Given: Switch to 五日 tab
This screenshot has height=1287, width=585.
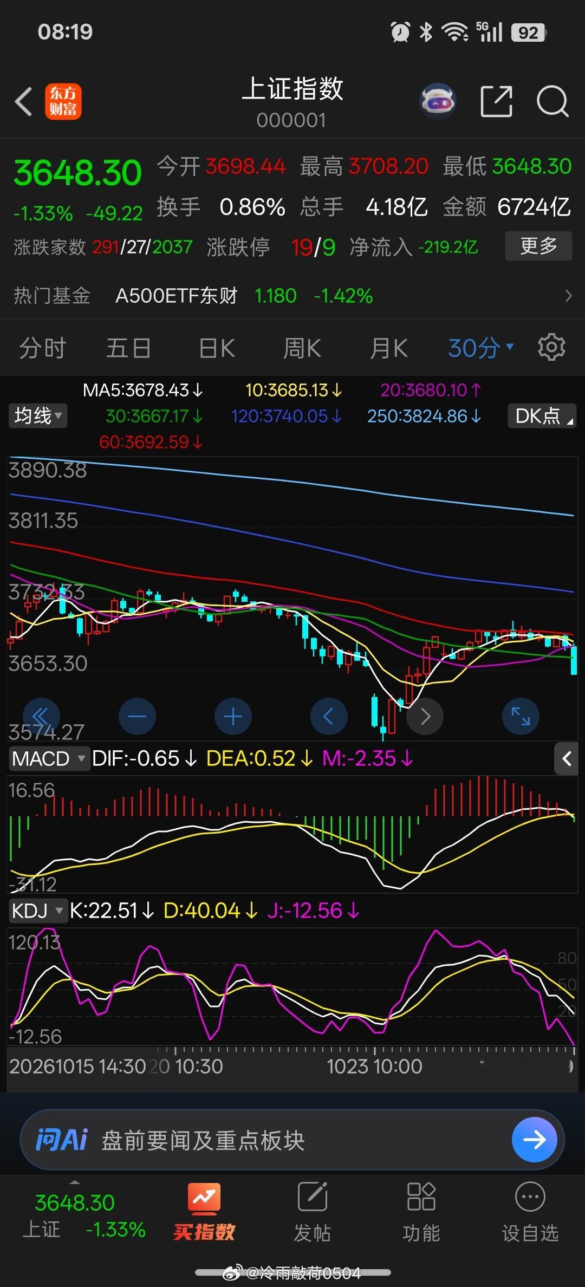Looking at the screenshot, I should 128,348.
